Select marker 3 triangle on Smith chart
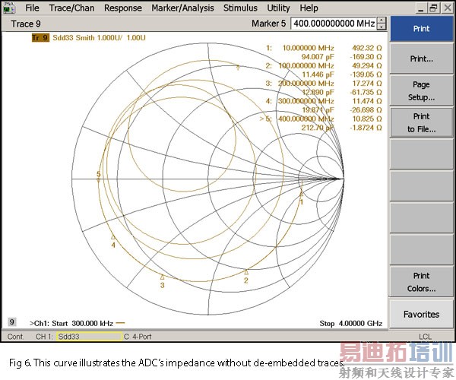The height and width of the screenshot is (380, 456). coord(163,277)
